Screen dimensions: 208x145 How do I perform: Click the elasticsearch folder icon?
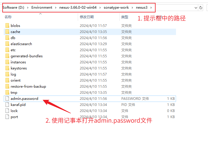7,44
